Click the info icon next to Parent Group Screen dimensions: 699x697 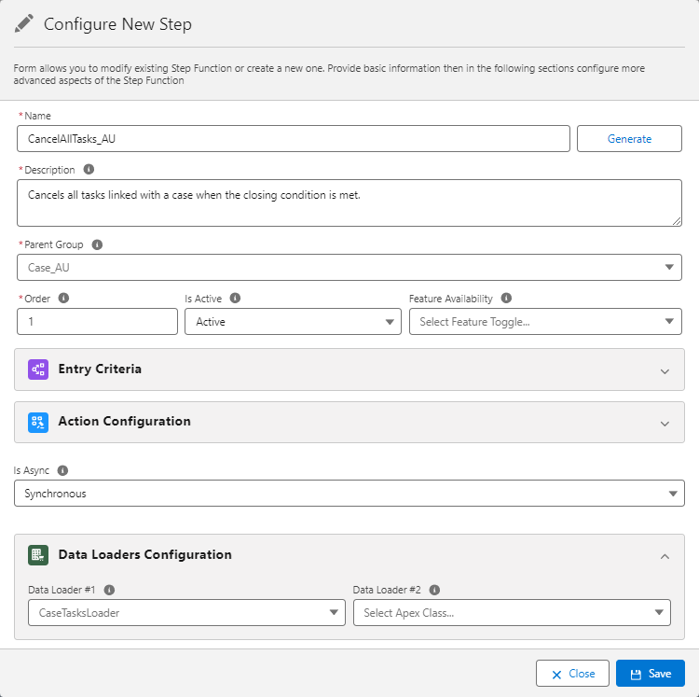(97, 244)
